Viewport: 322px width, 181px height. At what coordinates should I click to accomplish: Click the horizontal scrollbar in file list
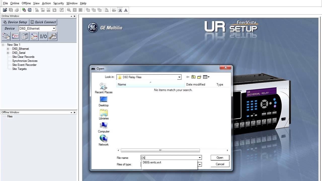point(160,150)
